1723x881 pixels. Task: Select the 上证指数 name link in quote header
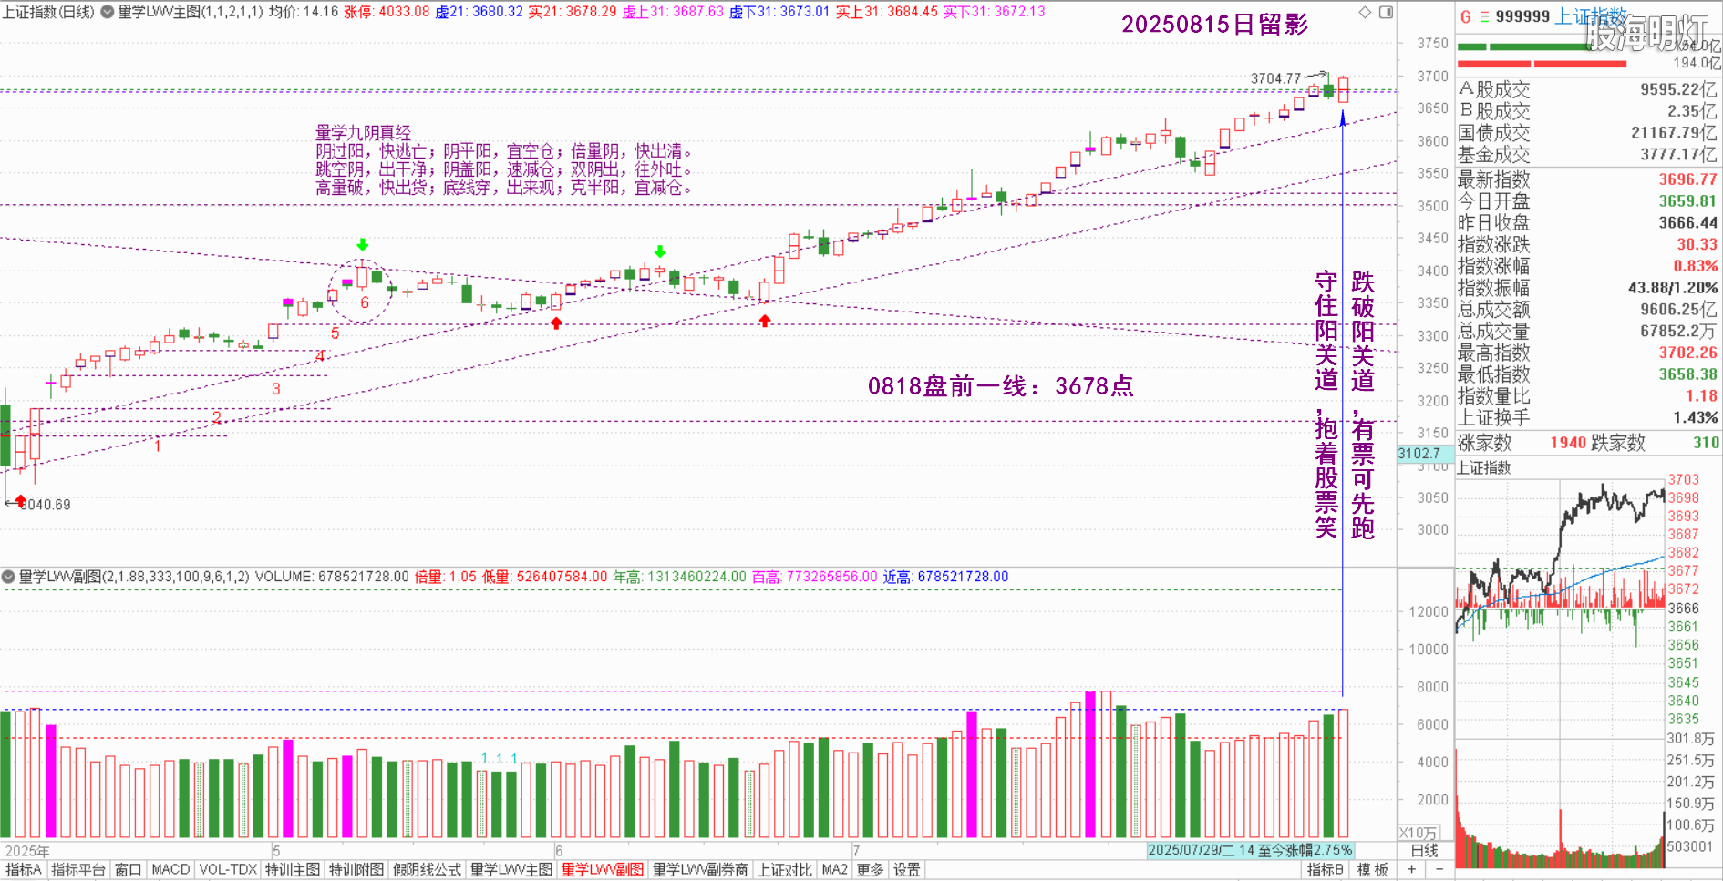[x=1592, y=16]
